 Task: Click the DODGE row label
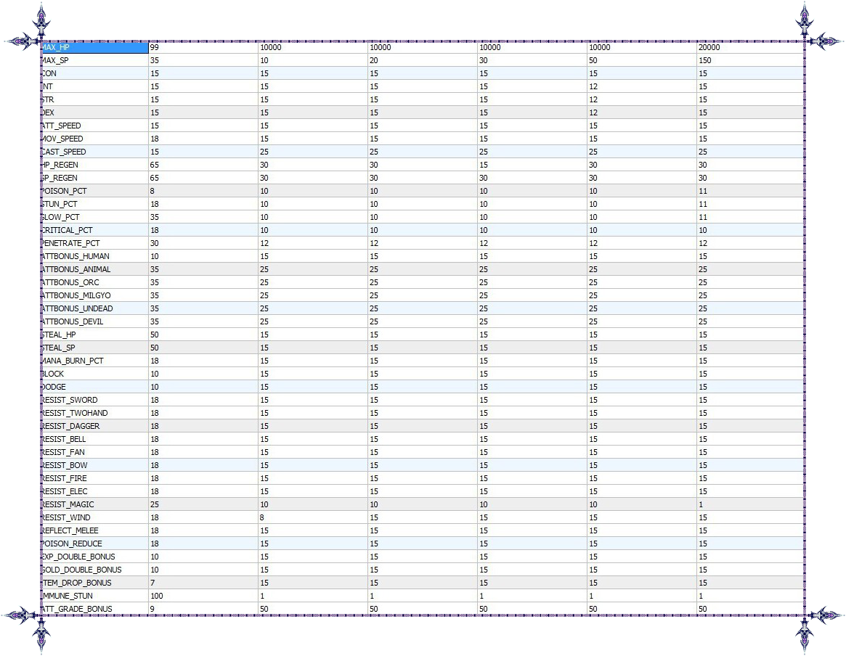point(54,387)
